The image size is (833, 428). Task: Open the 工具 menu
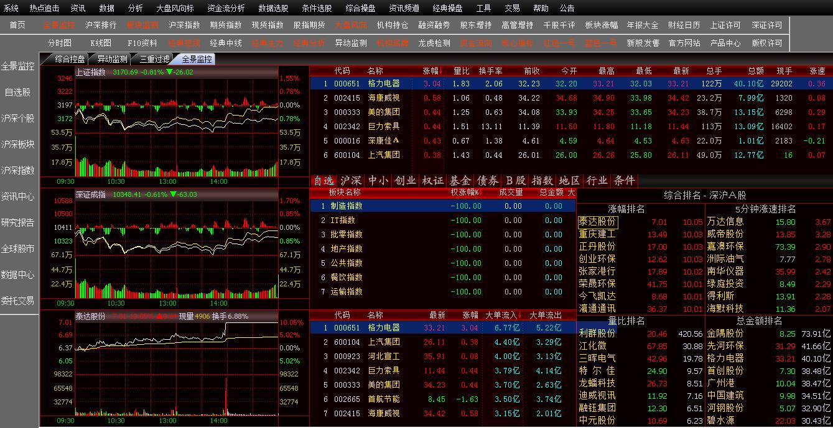tap(483, 8)
